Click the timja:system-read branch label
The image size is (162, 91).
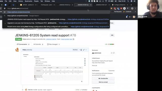(x=66, y=39)
